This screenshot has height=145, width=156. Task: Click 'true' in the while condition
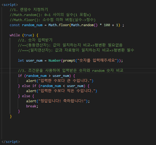point(28,35)
